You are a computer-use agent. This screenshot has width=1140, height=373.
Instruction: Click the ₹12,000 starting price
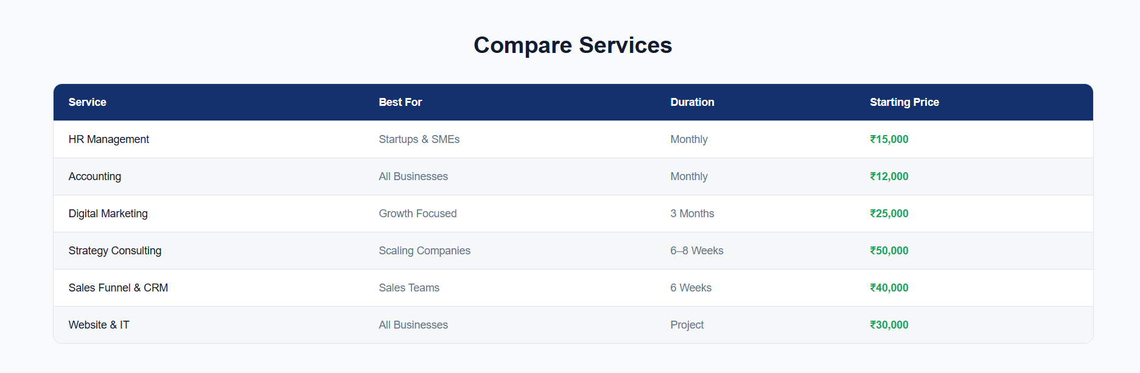[x=889, y=176]
